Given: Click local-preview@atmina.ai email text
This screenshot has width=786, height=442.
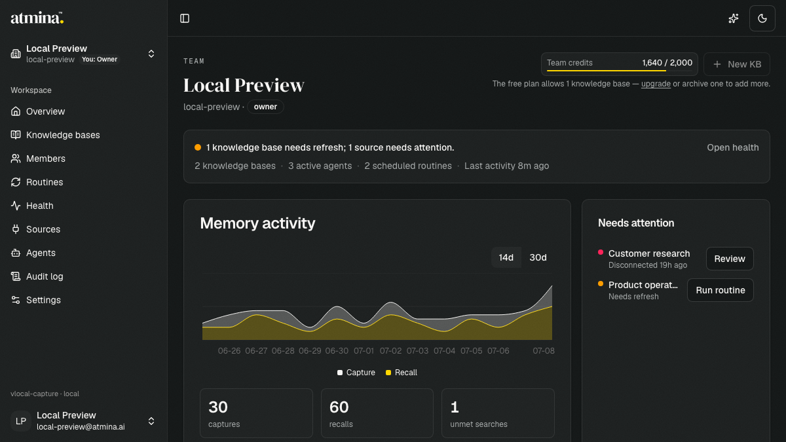Looking at the screenshot, I should point(81,427).
